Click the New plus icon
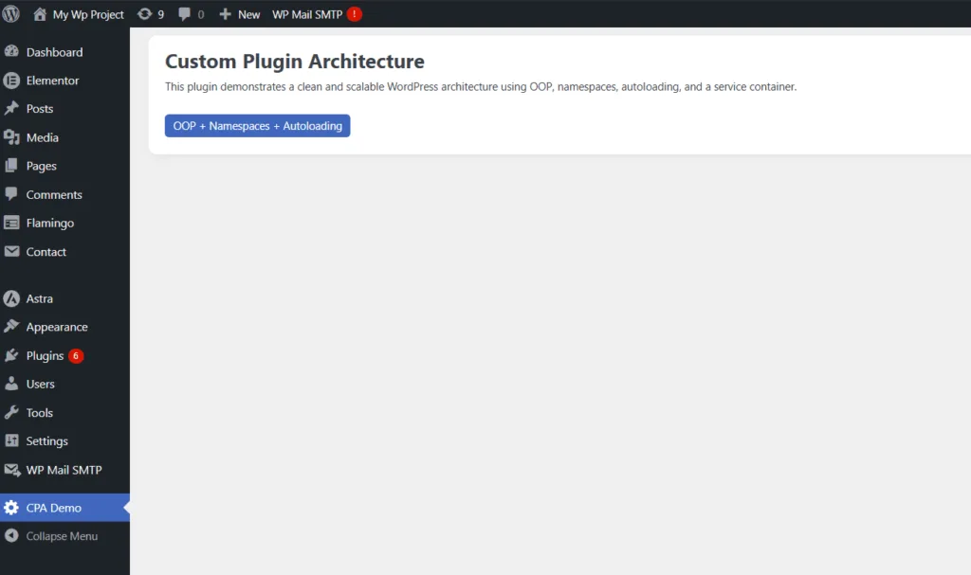 (x=225, y=14)
